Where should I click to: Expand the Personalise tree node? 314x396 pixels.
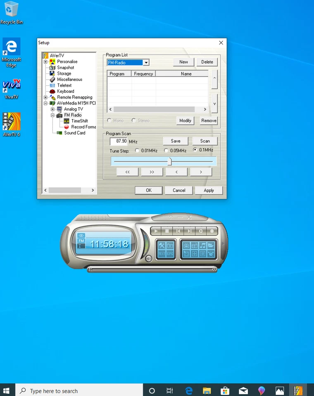(45, 62)
